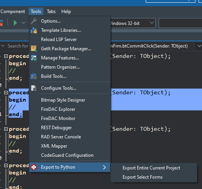Expand the run button options arrow

point(23,23)
